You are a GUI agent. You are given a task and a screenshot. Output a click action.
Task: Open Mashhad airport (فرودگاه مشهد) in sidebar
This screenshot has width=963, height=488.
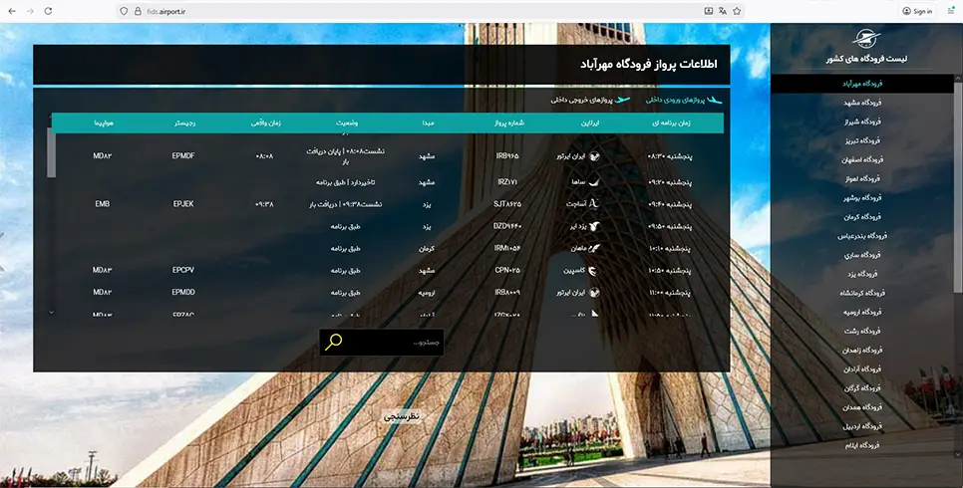862,103
